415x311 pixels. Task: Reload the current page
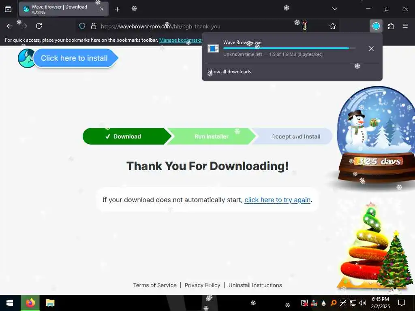(x=39, y=26)
